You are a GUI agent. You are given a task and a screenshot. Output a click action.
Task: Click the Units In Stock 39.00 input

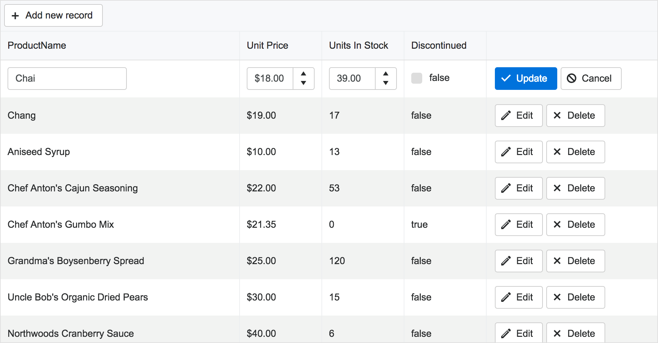coord(352,79)
